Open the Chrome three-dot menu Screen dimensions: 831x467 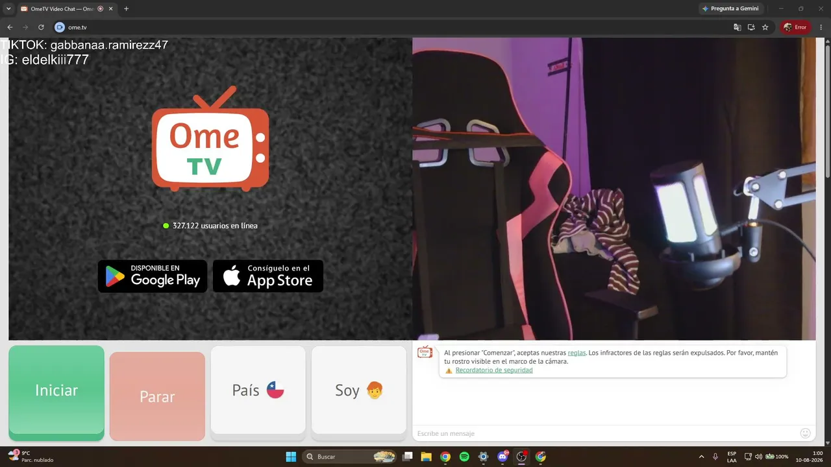pyautogui.click(x=821, y=27)
